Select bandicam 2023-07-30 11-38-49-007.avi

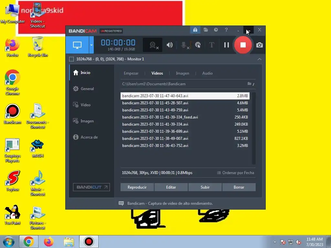click(185, 139)
